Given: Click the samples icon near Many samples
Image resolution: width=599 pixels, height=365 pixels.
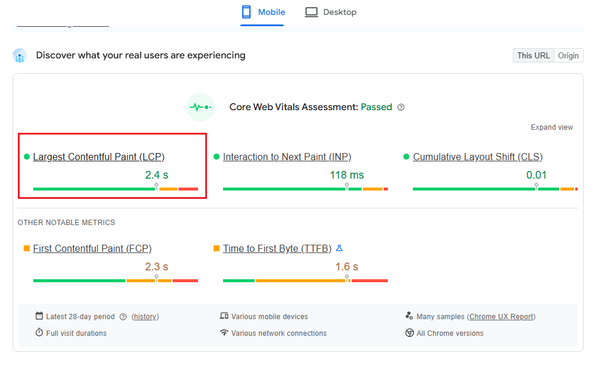Looking at the screenshot, I should click(409, 316).
